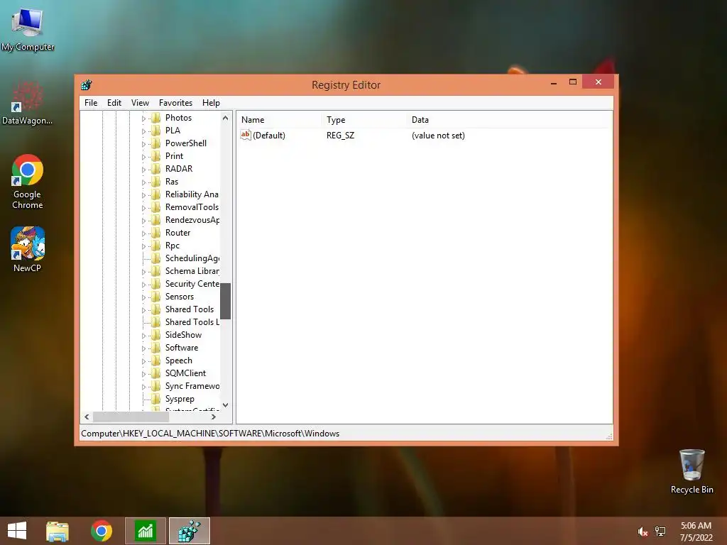Viewport: 727px width, 545px height.
Task: Expand the Shared Tools key
Action: pyautogui.click(x=143, y=310)
